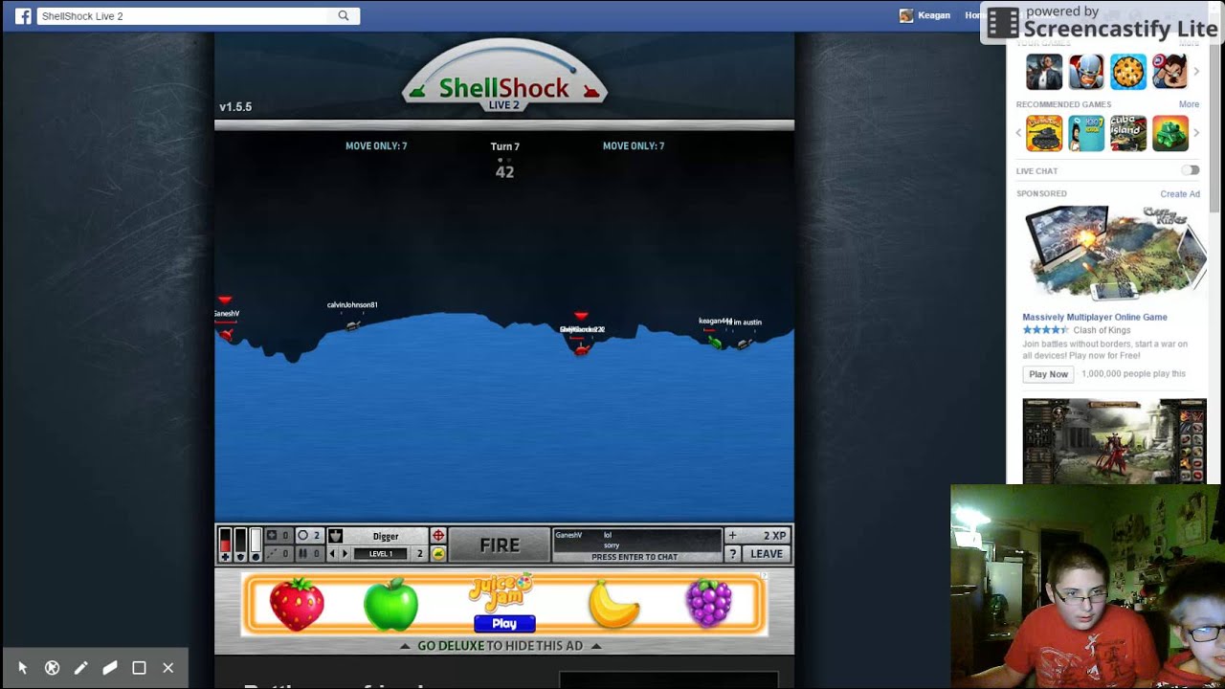1225x689 pixels.
Task: Select the focus mouse spotlight tool
Action: (53, 668)
